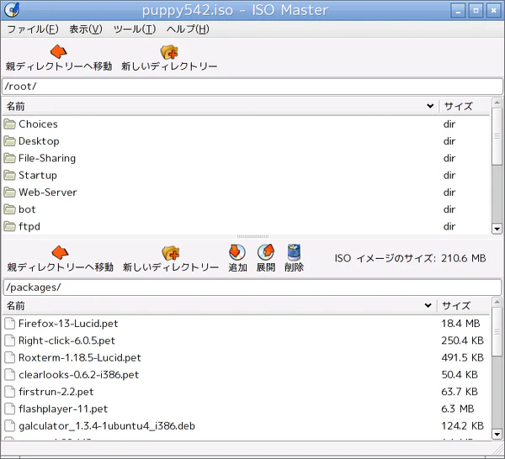
Task: Open the 表示(V) menu
Action: [85, 29]
